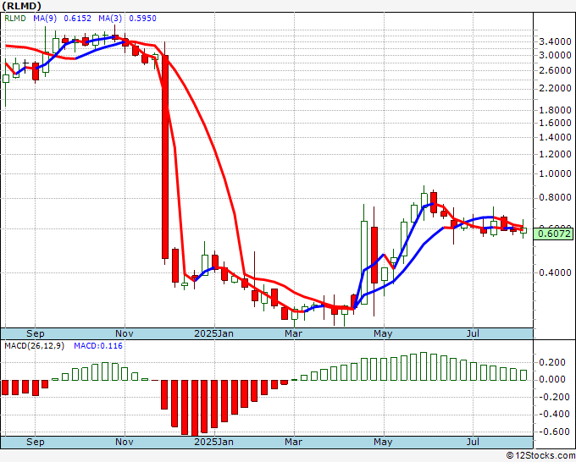This screenshot has height=462, width=576.
Task: Click the MA(3) value 0.5950
Action: point(142,18)
